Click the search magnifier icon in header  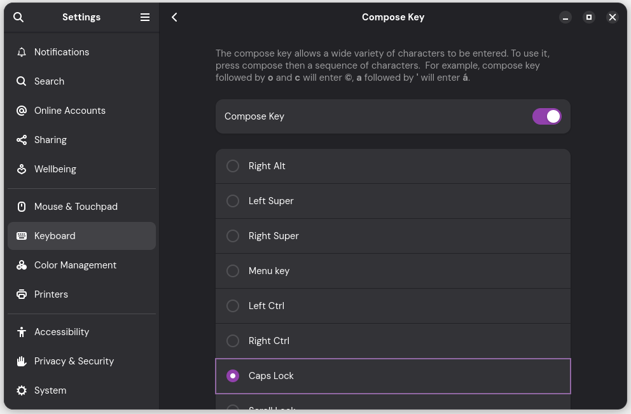(18, 17)
